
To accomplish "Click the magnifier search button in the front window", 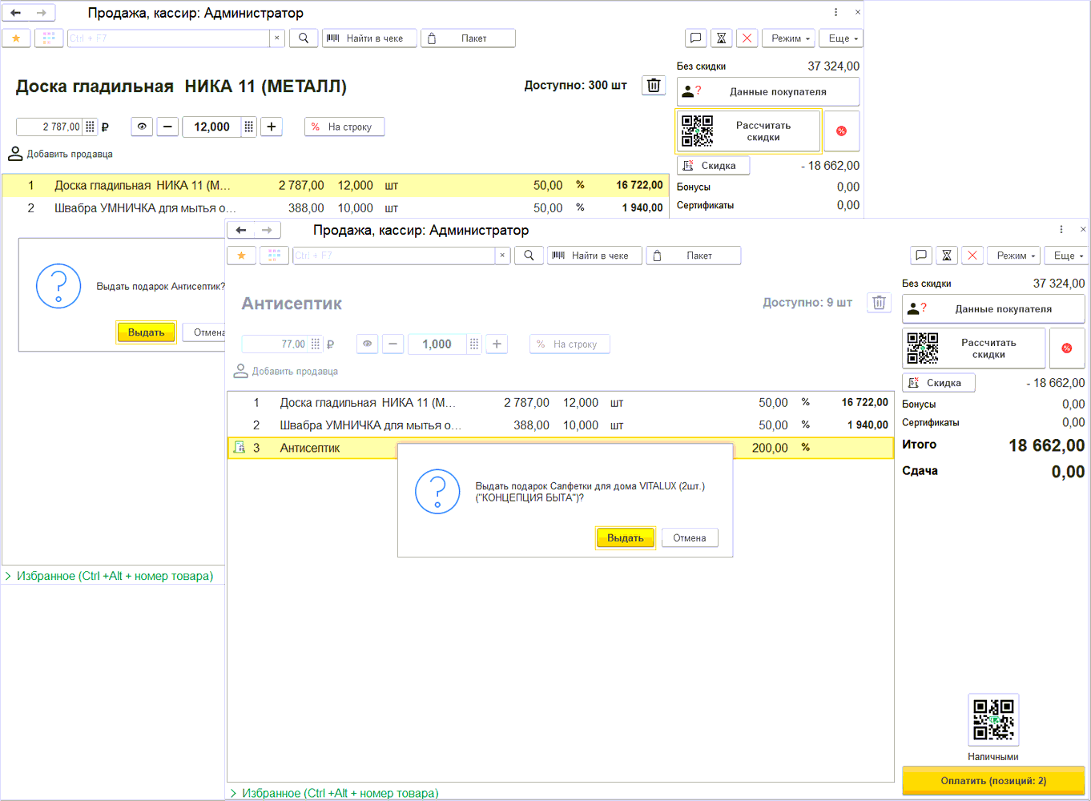I will 529,256.
